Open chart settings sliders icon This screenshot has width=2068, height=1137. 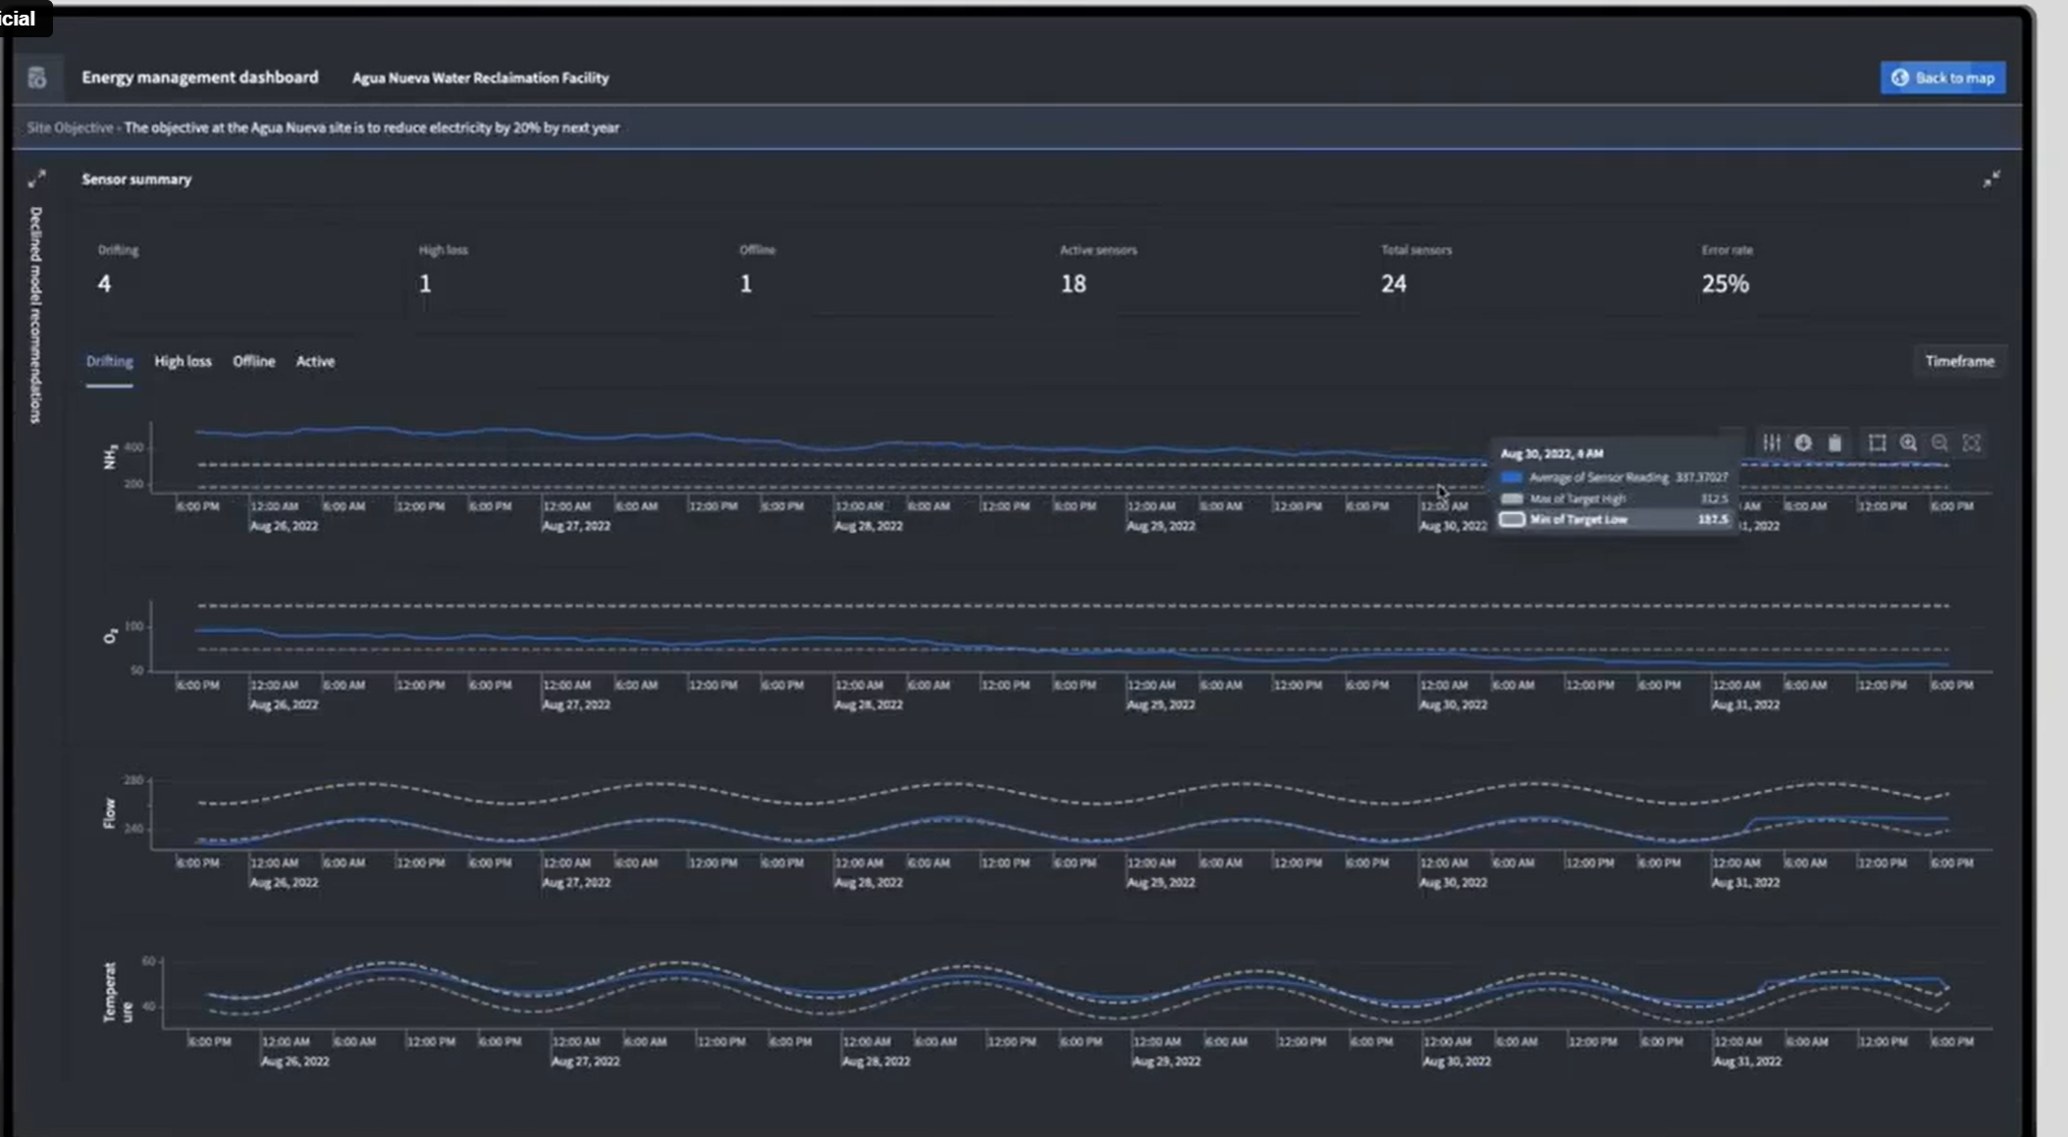[x=1772, y=443]
